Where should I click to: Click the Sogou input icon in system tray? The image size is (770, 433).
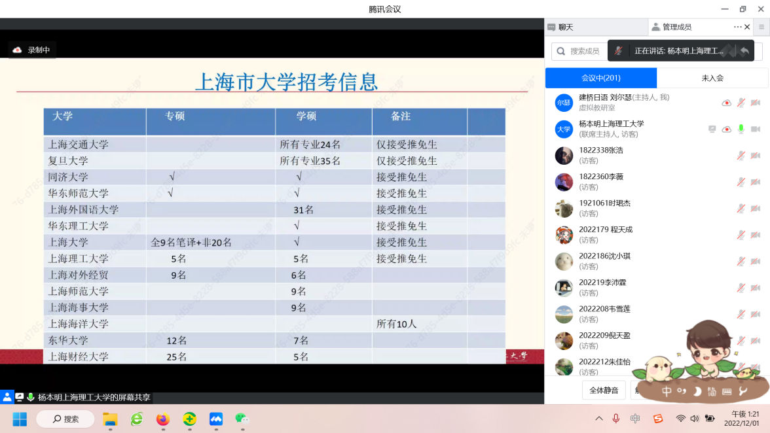658,419
